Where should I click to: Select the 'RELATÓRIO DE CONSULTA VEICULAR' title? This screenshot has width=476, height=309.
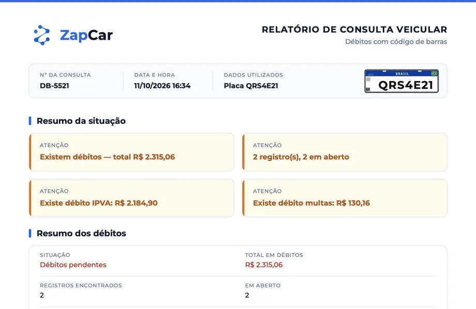354,29
